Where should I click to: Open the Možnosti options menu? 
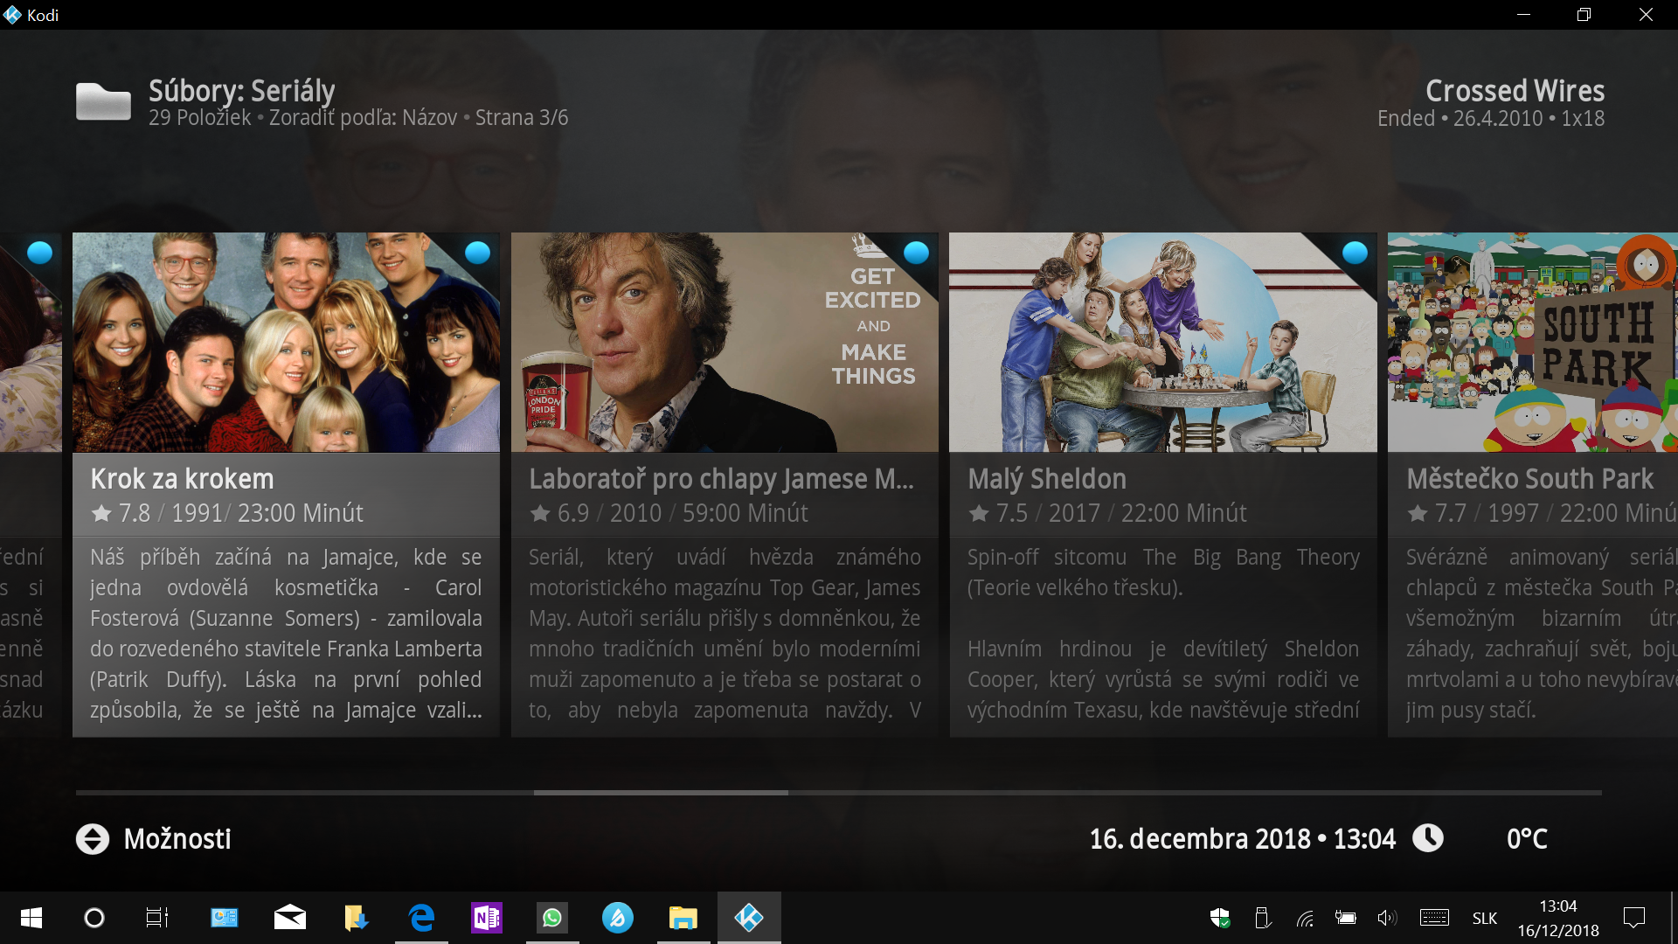177,839
